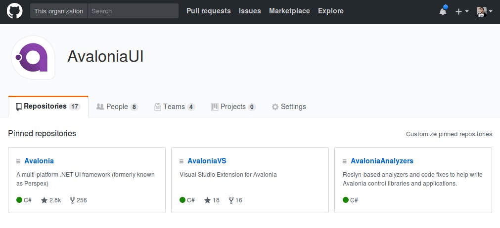Click the Projects count badge 0
The image size is (500, 228).
coord(252,107)
